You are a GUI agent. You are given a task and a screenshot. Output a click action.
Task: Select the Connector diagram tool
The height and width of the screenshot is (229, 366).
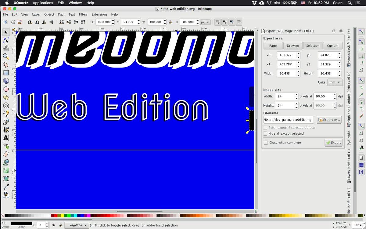click(6, 195)
